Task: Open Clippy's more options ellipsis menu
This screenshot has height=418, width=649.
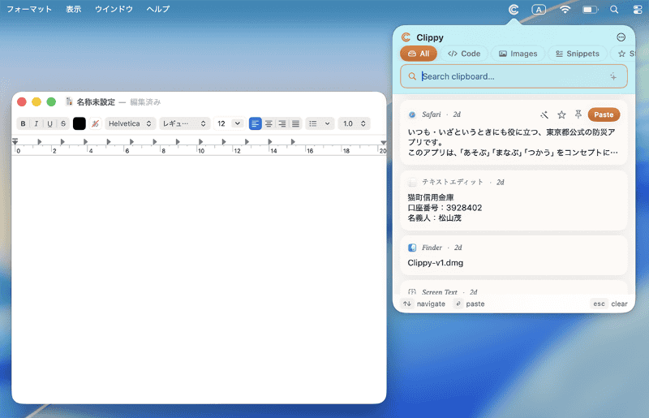Action: [x=621, y=37]
